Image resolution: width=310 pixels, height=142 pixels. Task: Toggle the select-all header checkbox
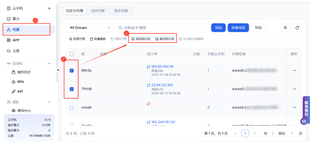tap(72, 54)
